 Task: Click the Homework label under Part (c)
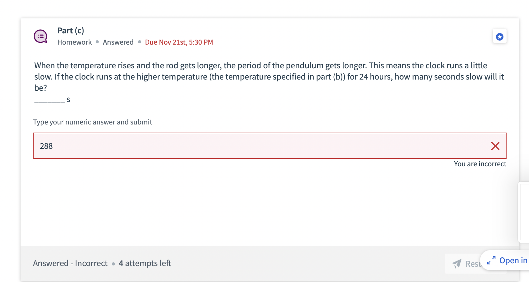pyautogui.click(x=74, y=42)
